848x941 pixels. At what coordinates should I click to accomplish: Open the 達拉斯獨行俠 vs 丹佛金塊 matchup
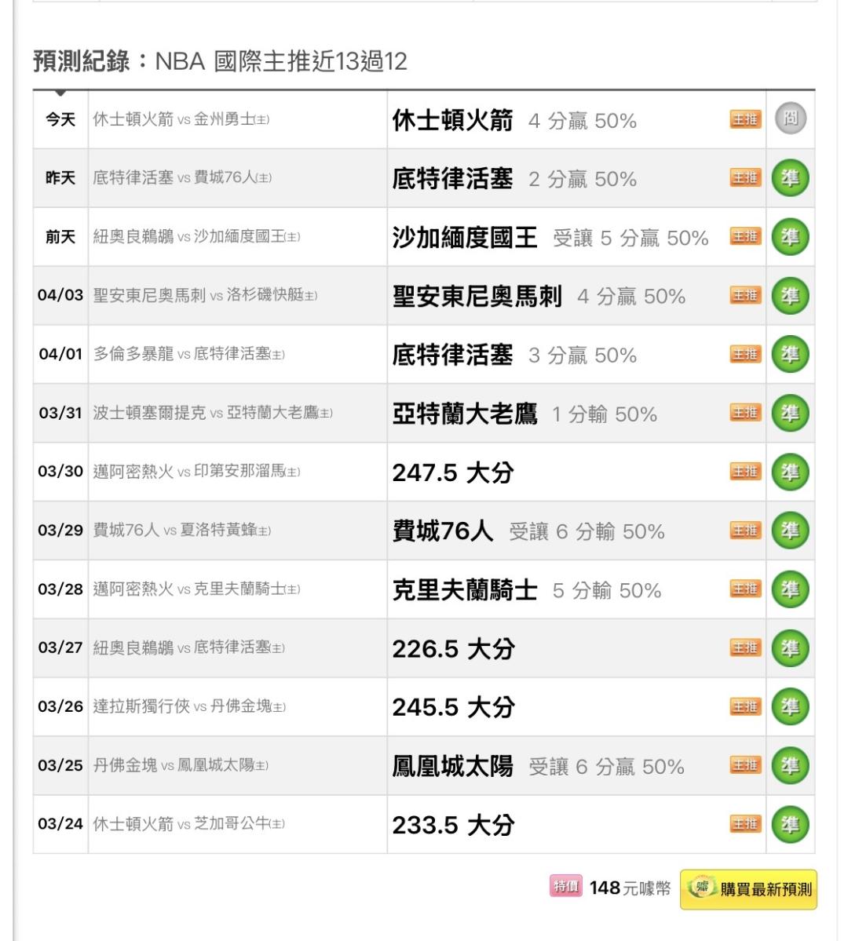click(189, 706)
